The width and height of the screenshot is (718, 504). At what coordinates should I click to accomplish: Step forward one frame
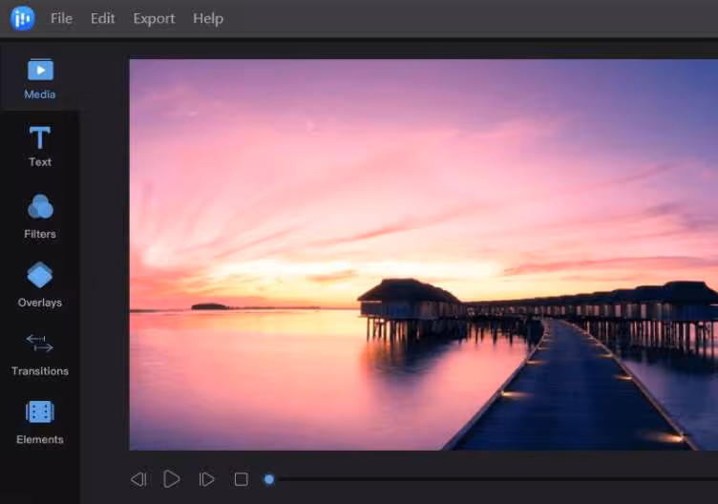pos(206,479)
